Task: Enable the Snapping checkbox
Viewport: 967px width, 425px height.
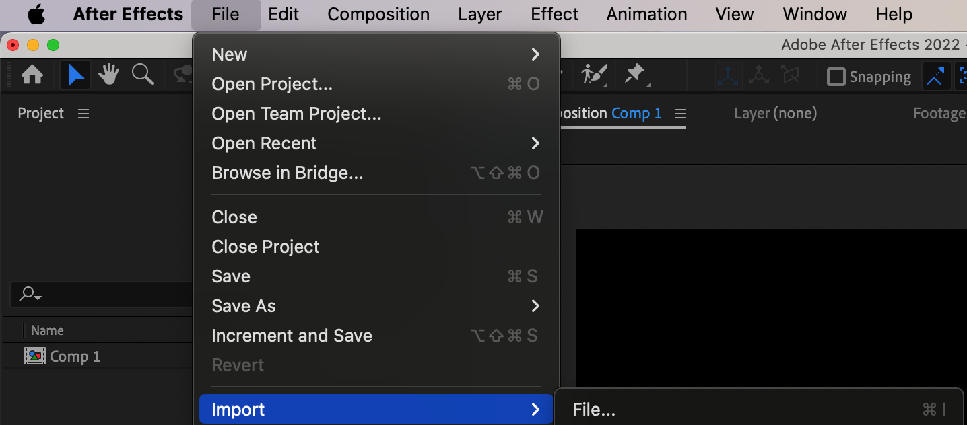Action: tap(836, 77)
